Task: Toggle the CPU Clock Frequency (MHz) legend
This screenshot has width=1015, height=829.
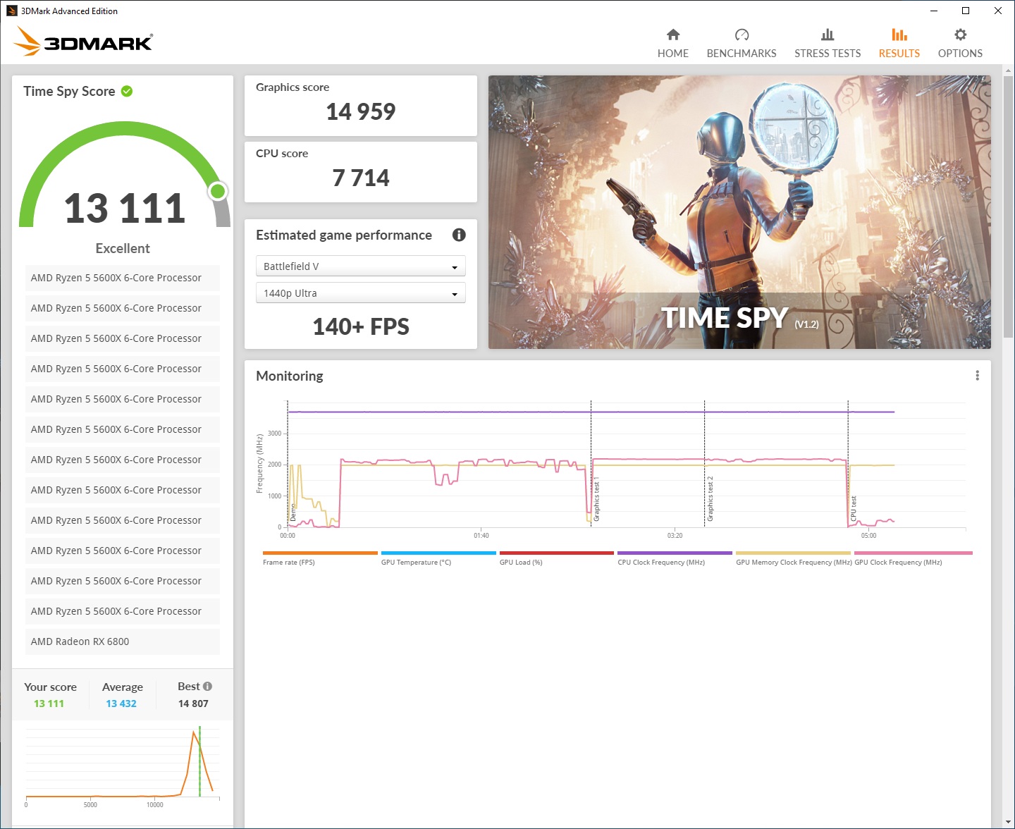Action: tap(661, 563)
